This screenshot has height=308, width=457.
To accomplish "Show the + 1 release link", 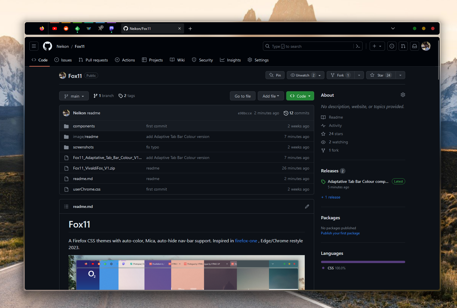I will [x=331, y=197].
